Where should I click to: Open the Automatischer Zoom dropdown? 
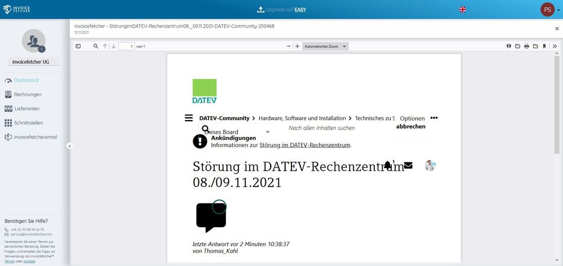pos(325,46)
